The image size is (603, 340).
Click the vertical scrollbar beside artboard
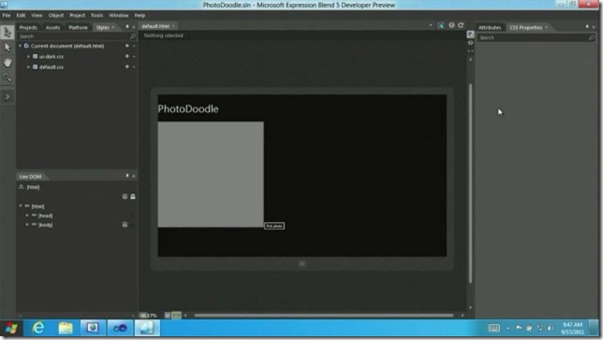click(x=470, y=183)
